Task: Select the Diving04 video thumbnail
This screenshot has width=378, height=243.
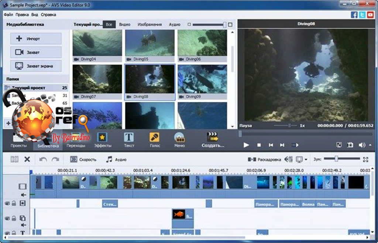Action: coord(97,46)
